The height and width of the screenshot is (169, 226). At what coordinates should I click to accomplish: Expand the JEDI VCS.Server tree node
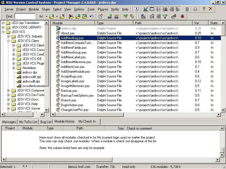8,108
